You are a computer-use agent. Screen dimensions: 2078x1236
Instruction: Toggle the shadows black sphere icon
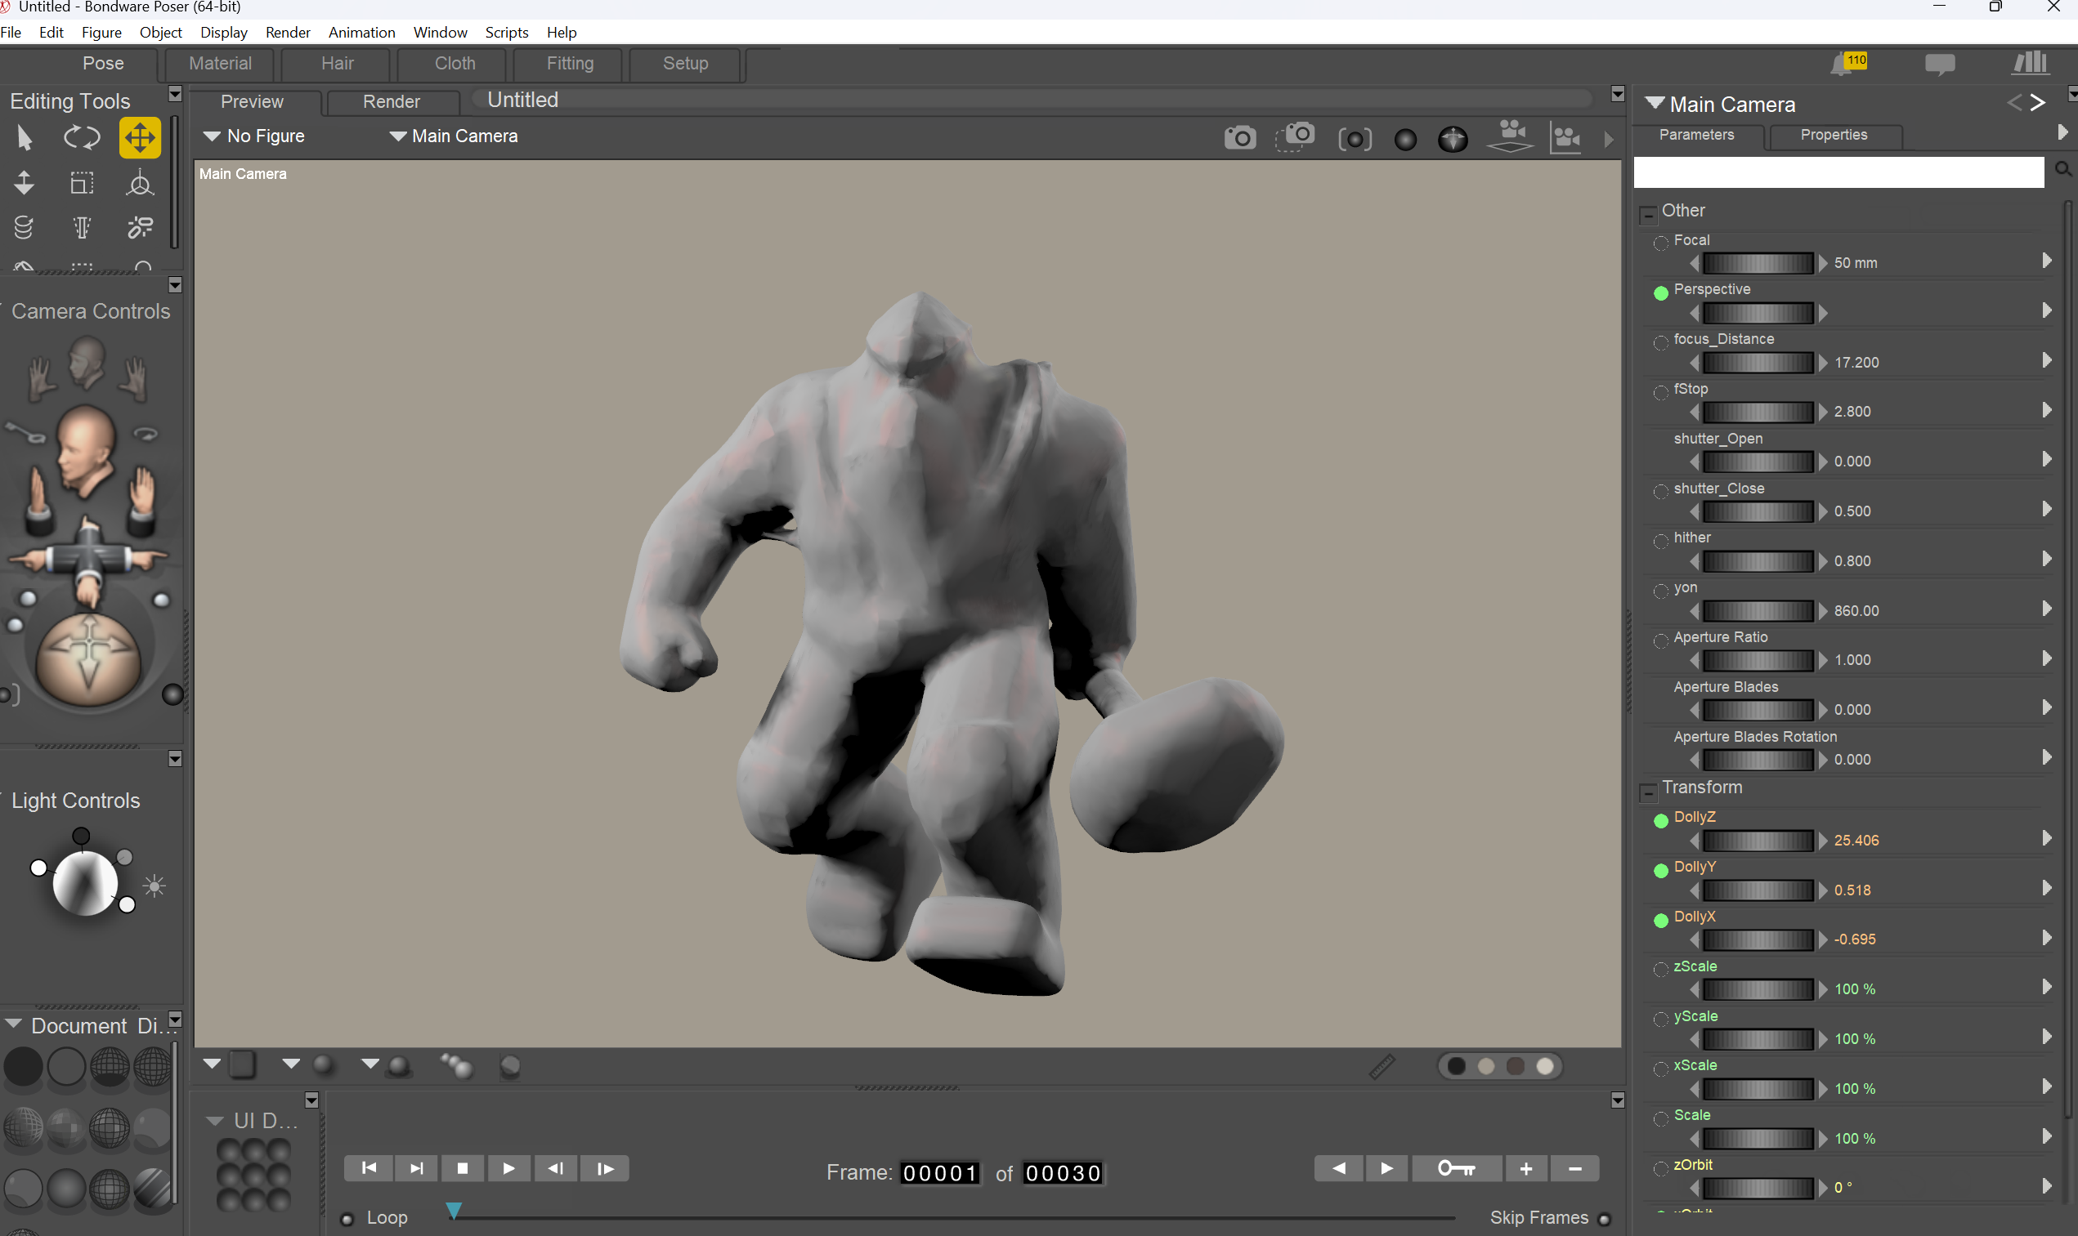pos(1404,140)
